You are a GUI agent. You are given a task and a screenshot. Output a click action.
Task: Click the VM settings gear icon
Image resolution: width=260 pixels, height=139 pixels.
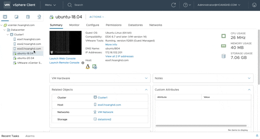click(x=95, y=67)
